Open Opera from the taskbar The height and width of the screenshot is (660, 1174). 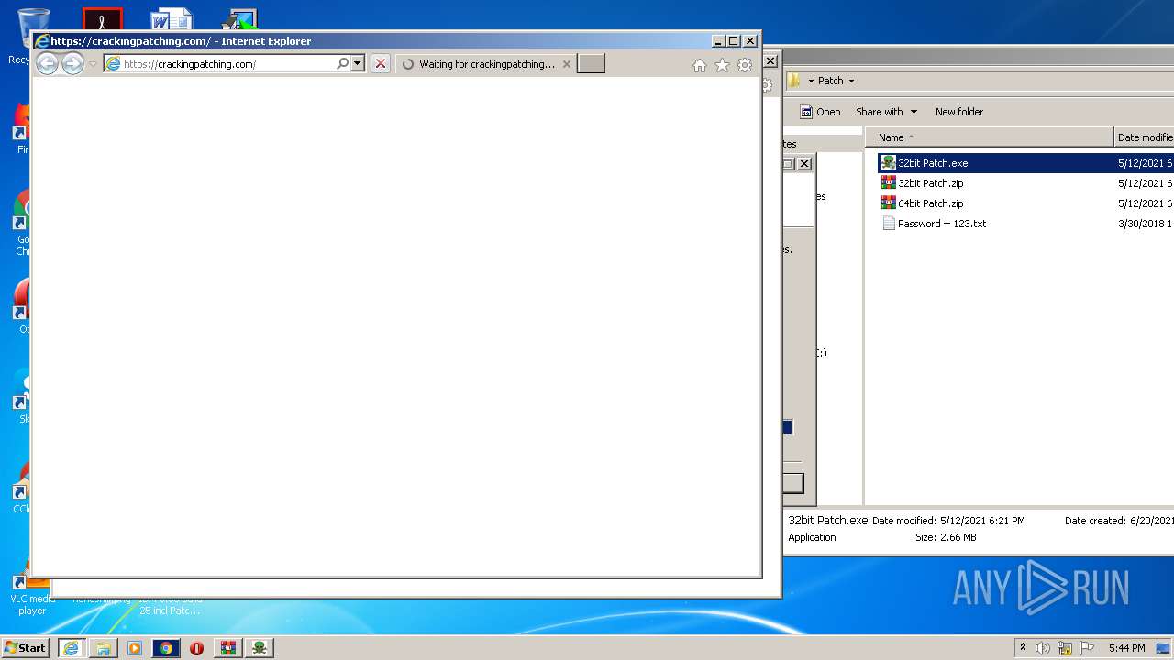pos(196,648)
